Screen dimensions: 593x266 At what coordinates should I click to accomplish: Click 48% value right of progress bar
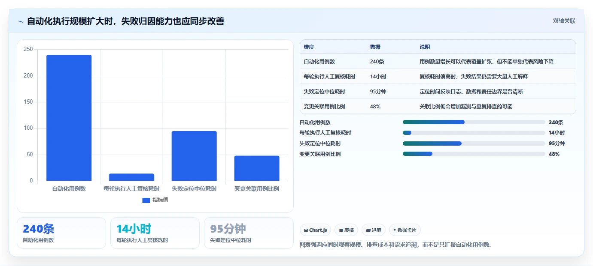554,154
